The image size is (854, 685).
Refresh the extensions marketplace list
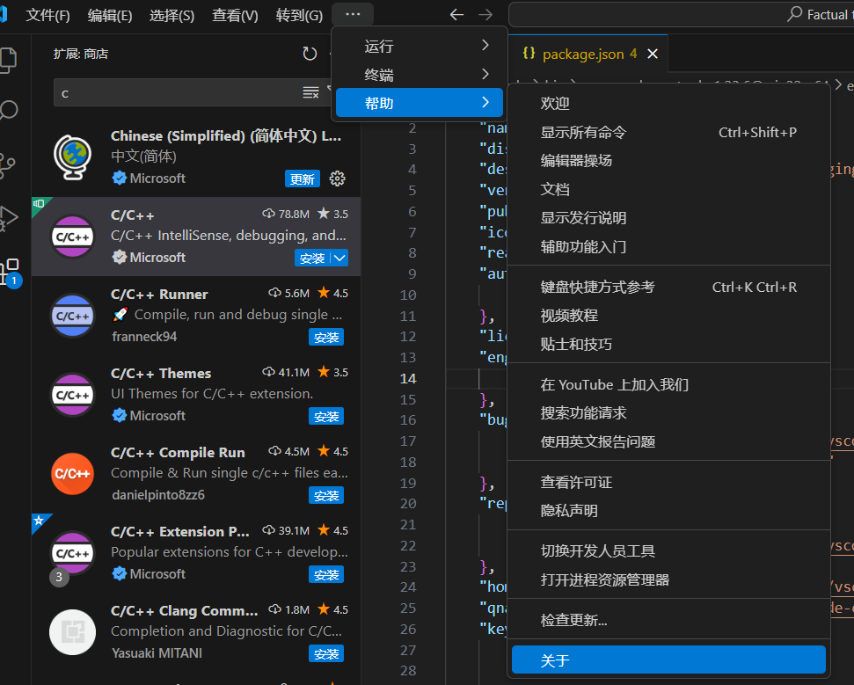click(310, 54)
